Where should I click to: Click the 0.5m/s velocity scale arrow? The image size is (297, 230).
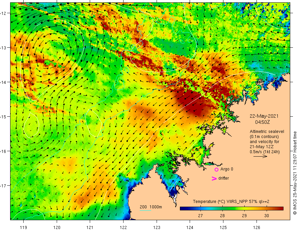[260, 156]
